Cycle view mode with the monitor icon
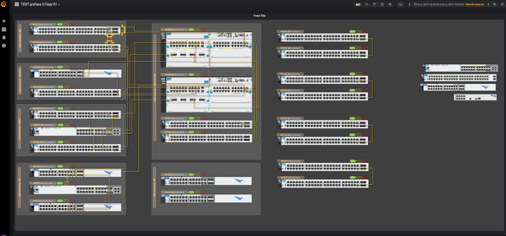Viewport: 506px width, 236px height. 400,4
